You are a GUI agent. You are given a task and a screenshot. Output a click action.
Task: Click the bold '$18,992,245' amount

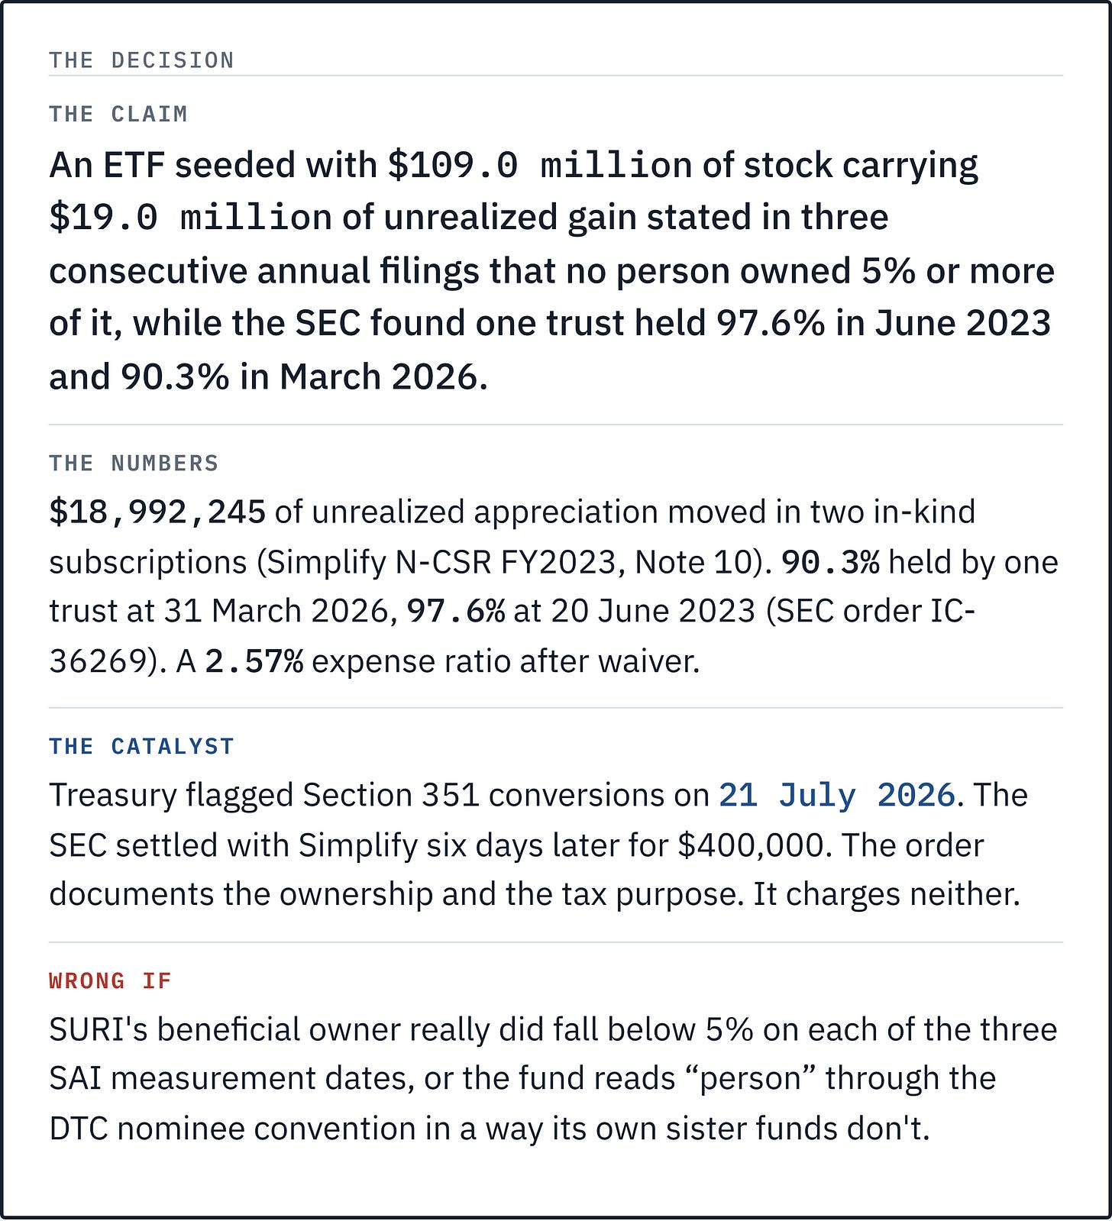pyautogui.click(x=157, y=512)
